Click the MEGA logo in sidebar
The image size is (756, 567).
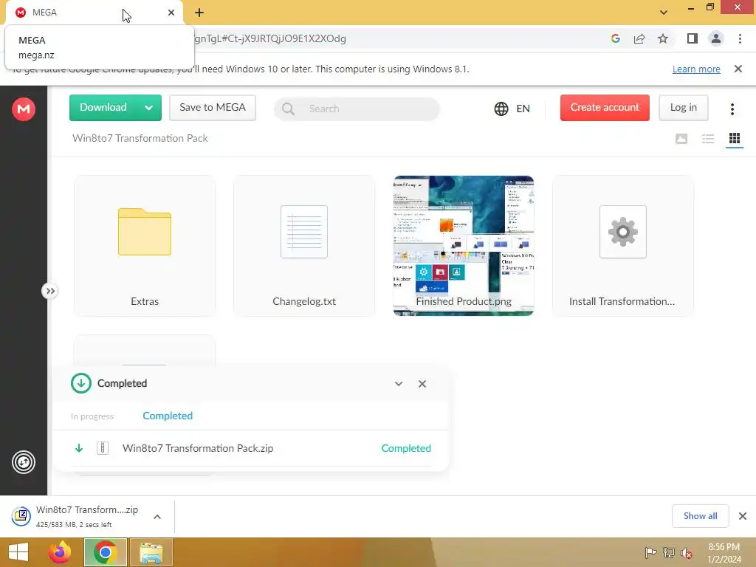pyautogui.click(x=24, y=109)
